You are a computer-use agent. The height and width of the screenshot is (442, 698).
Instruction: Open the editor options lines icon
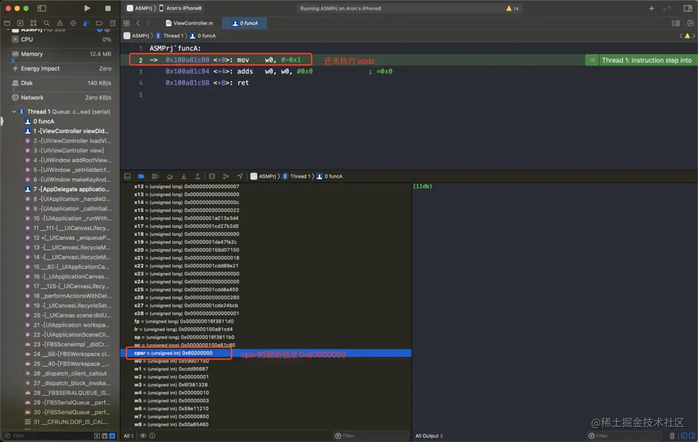pos(675,23)
